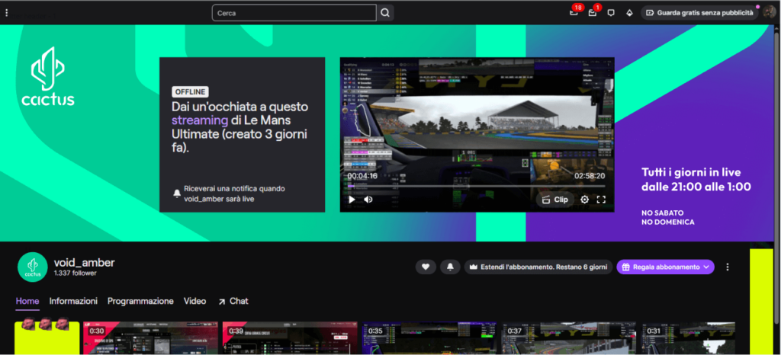Screen dimensions: 781x355
Task: Click the OFFLINE status badge
Action: point(190,92)
